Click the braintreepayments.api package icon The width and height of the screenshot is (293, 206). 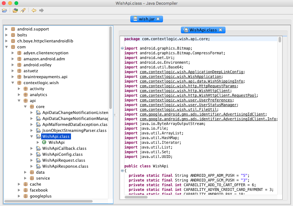click(x=19, y=77)
